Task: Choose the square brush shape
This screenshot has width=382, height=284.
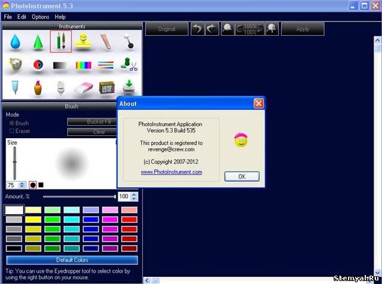Action: tap(41, 185)
